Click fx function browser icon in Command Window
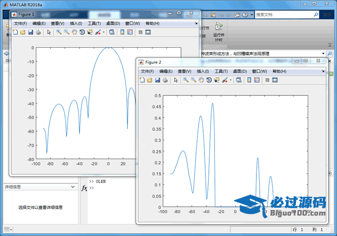 [x=84, y=188]
